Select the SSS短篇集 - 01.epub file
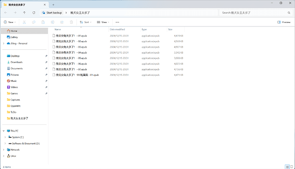Image resolution: width=295 pixels, height=169 pixels. 118,75
